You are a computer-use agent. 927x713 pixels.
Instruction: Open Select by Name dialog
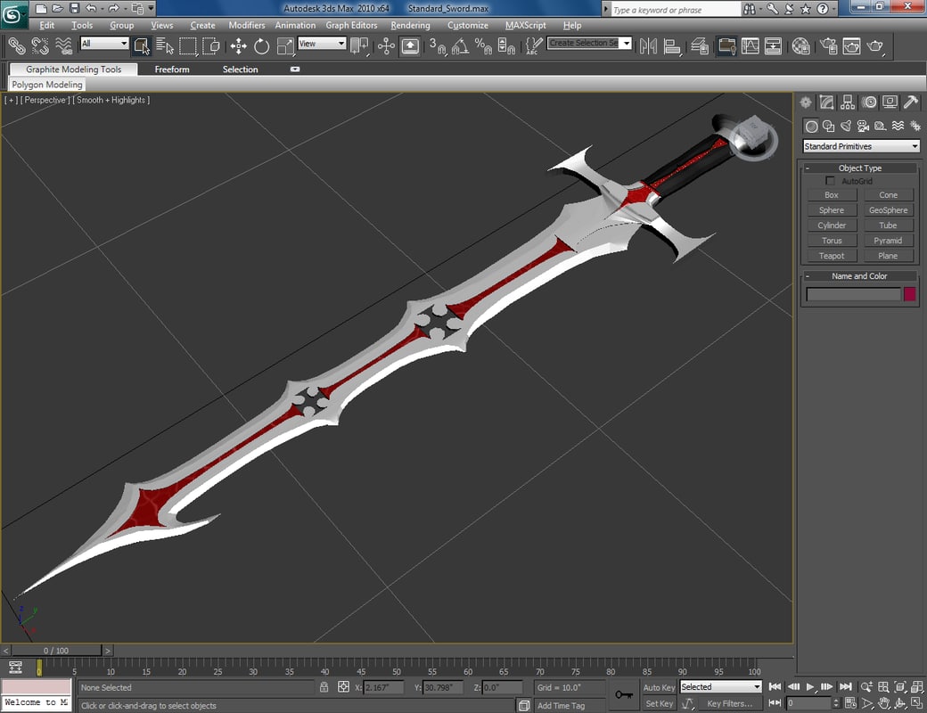(x=166, y=46)
